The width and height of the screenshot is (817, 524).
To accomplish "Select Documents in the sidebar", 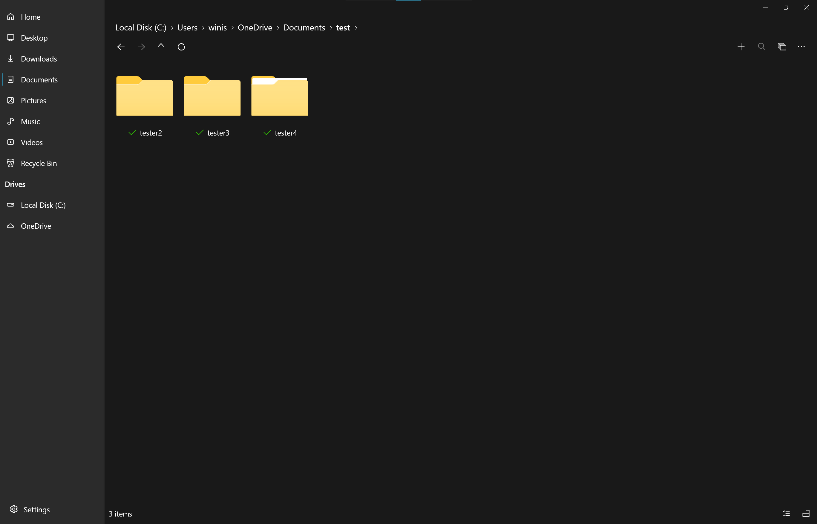I will point(52,80).
